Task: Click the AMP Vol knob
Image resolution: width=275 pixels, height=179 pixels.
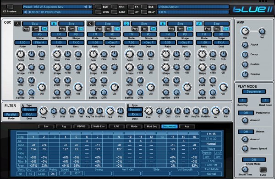Action: 245,31
